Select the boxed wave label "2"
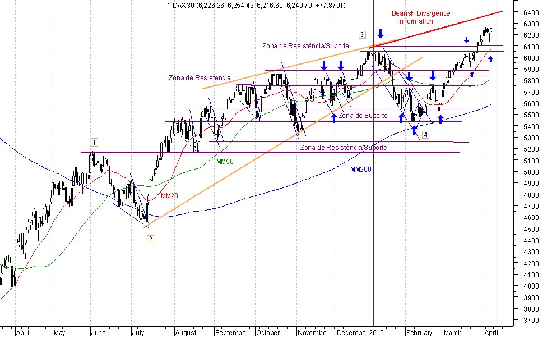The image size is (556, 343). point(150,239)
